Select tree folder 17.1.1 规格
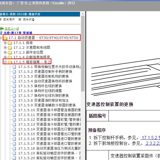The image size is (160, 160). (x=23, y=43)
